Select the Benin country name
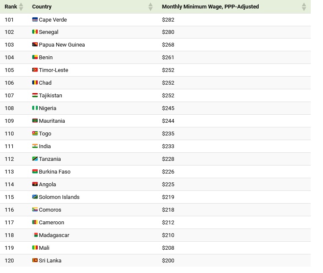323x273 pixels. 46,57
